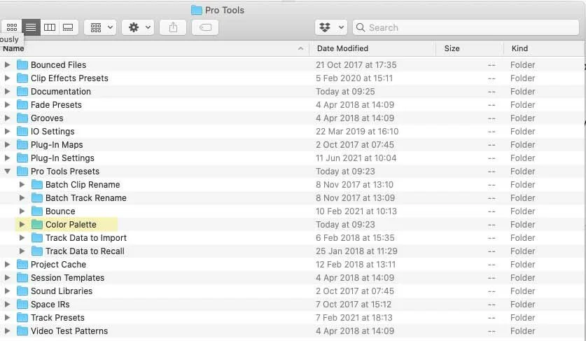Expand the Color Palette folder
586x341 pixels.
click(x=22, y=224)
